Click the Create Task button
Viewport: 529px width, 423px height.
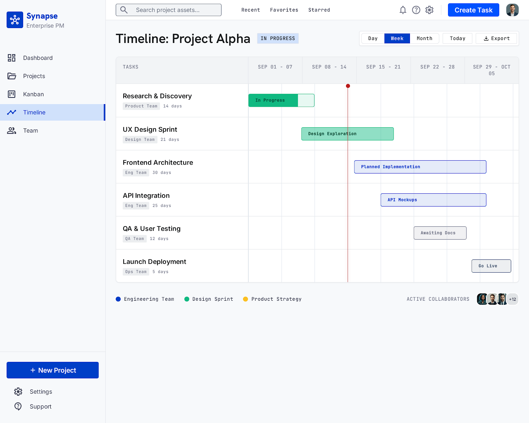click(x=473, y=10)
